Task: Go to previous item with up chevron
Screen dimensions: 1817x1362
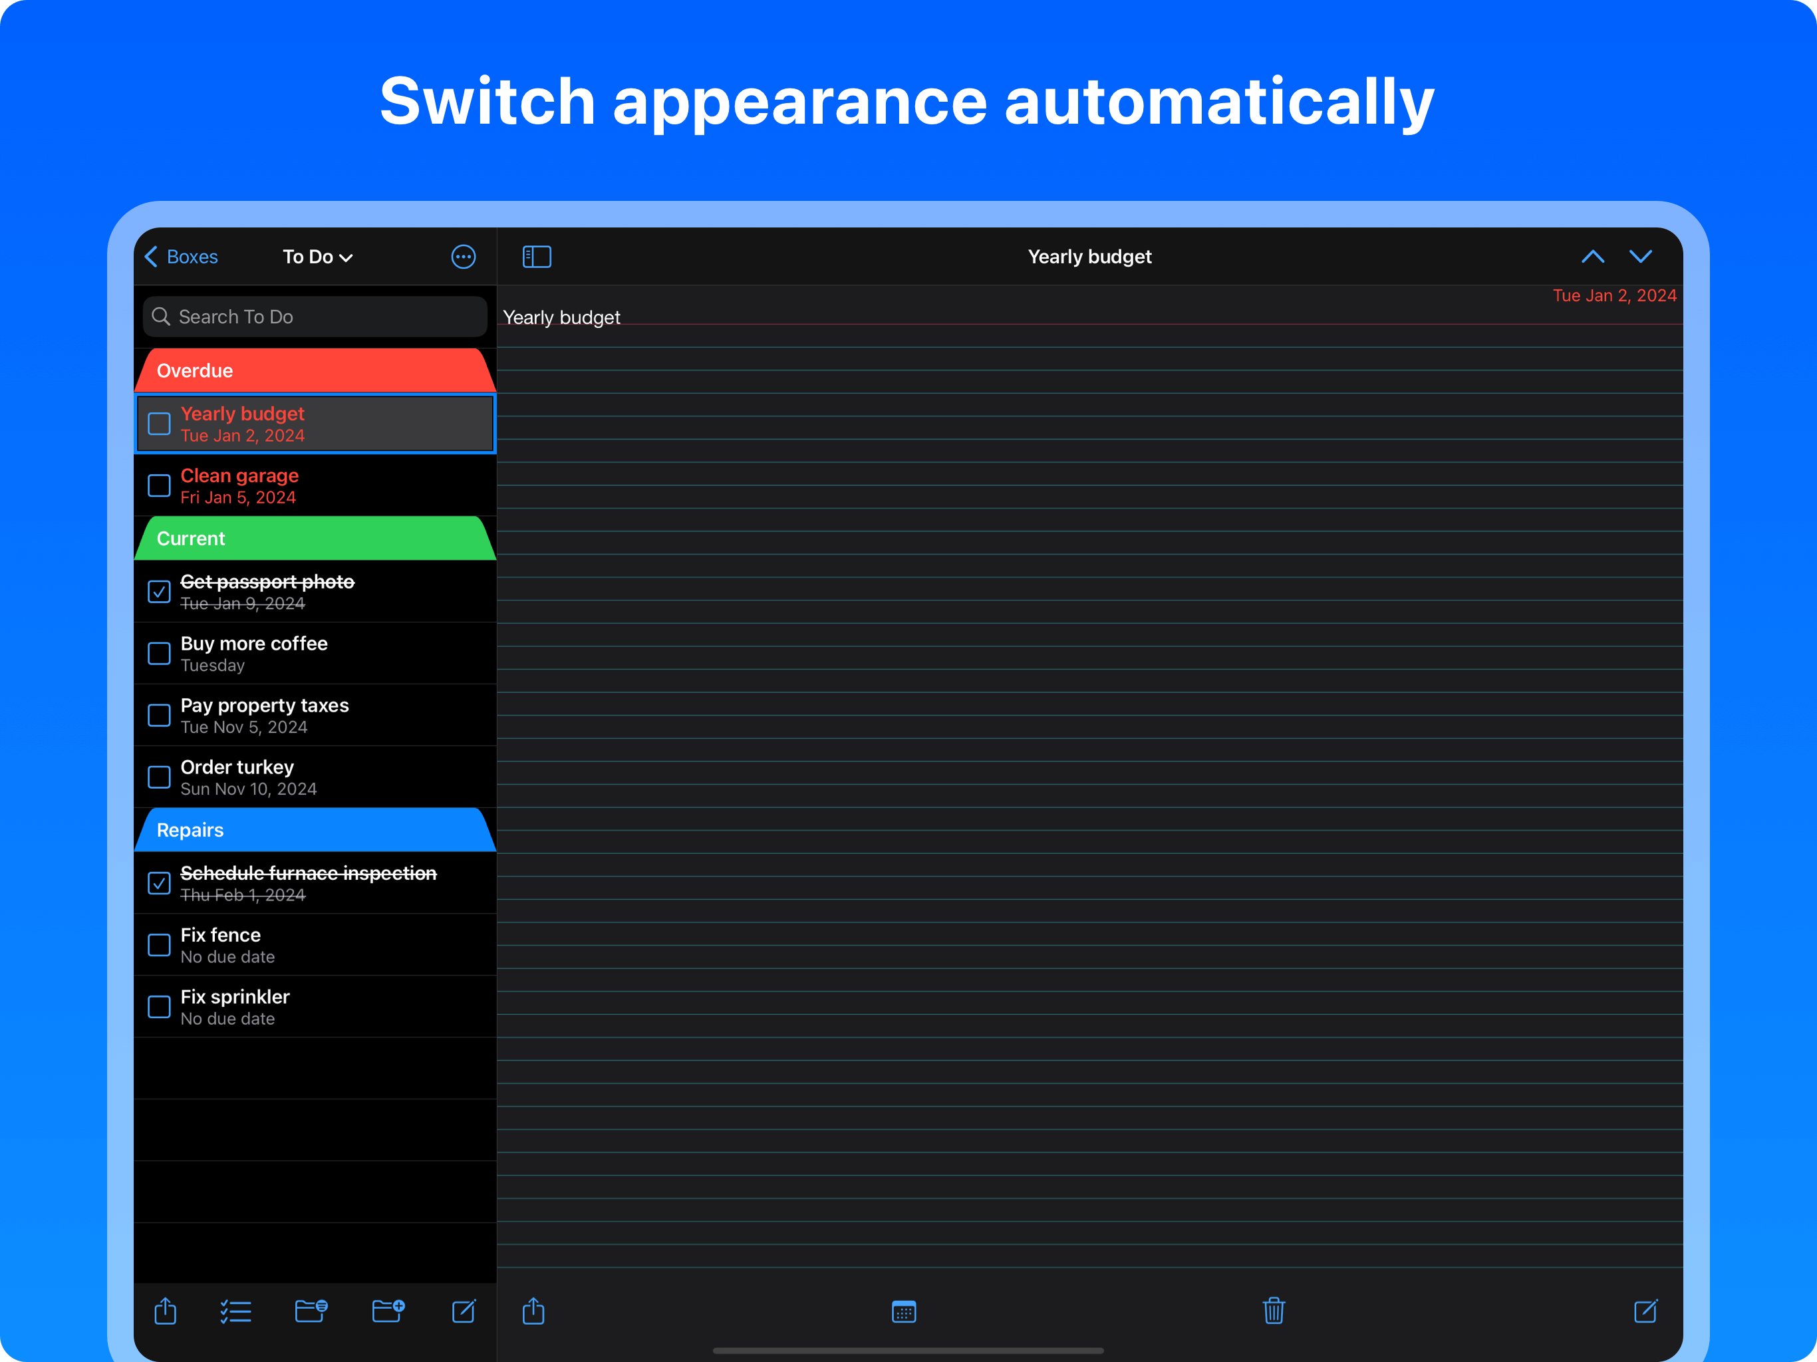Action: pyautogui.click(x=1592, y=257)
